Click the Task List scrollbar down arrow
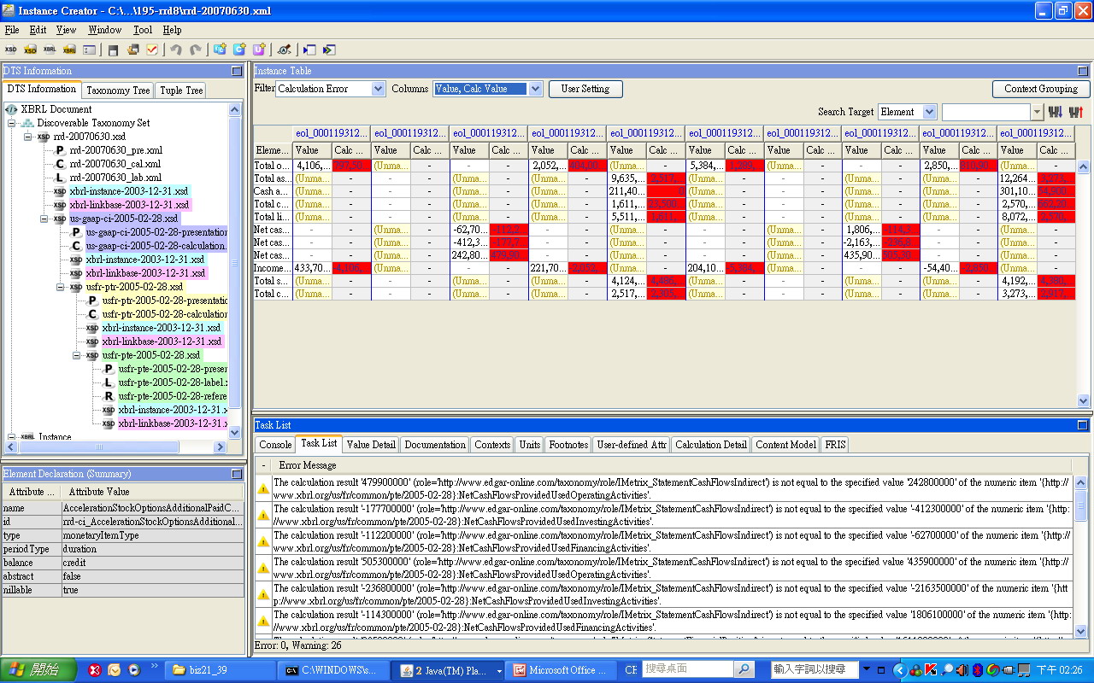 coord(1081,631)
